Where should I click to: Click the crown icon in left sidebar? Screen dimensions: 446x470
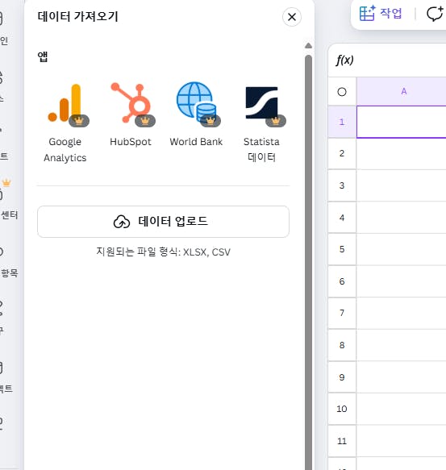tap(6, 182)
